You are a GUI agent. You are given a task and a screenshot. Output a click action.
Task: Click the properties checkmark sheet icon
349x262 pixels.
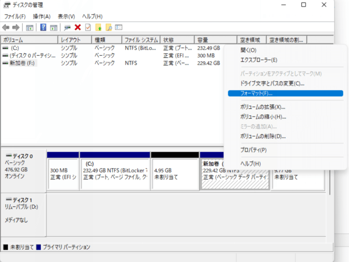[88, 27]
